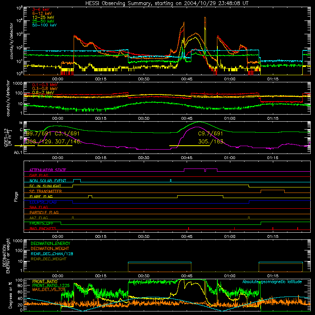This screenshot has height=315, width=315.
Task: Click the SAA_FLAG label
Action: [x=39, y=207]
